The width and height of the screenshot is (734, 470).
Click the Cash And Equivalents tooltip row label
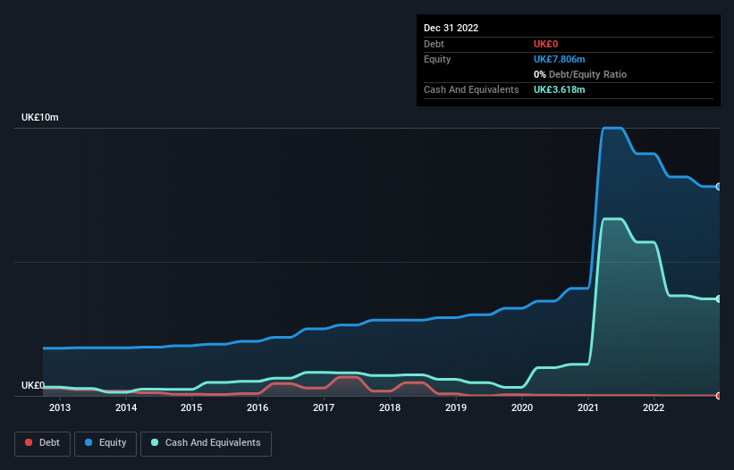pos(471,89)
